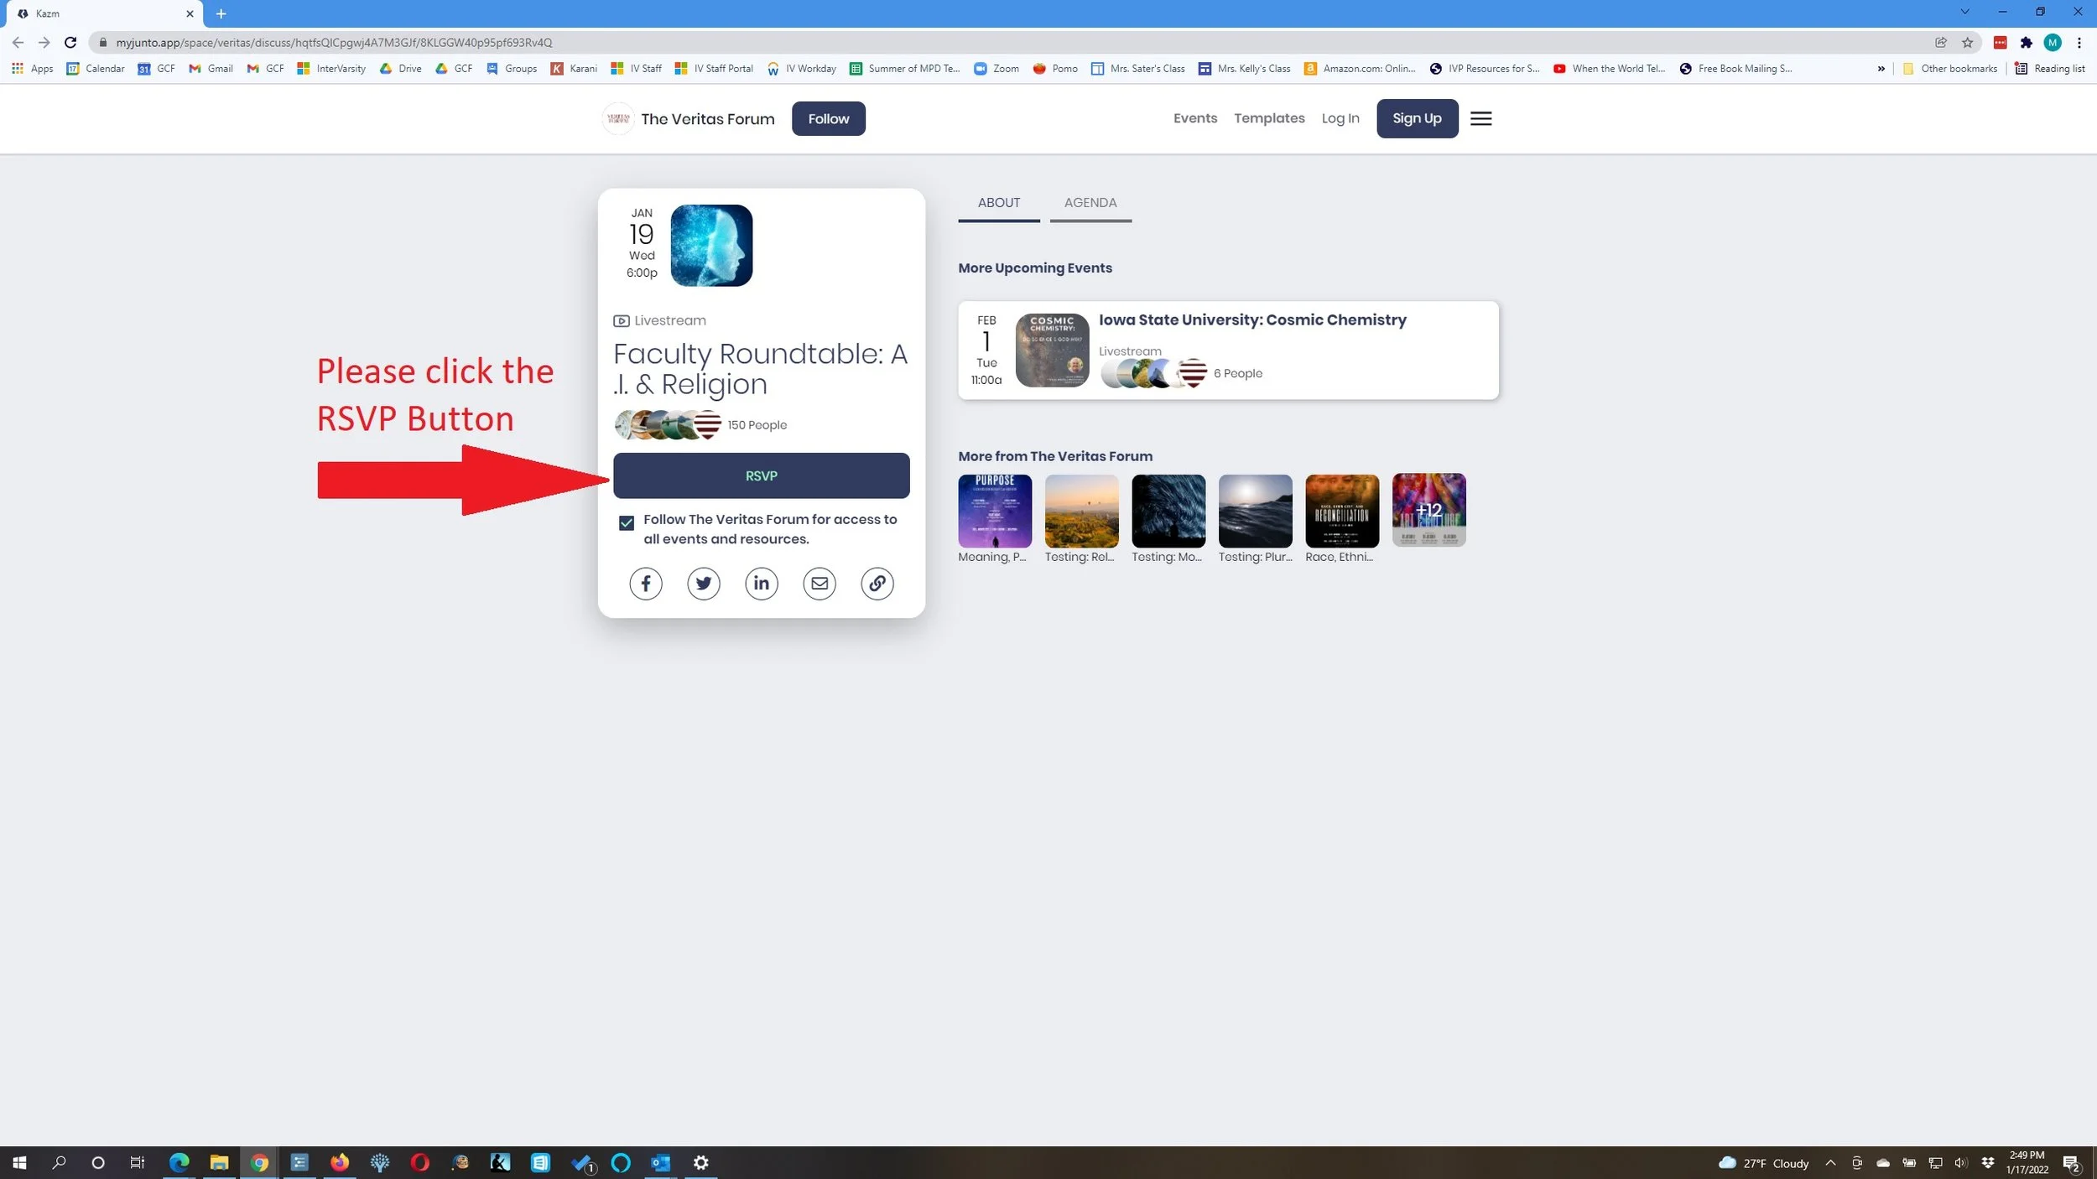Reload the page
Screen dimensions: 2097x1179
(70, 43)
